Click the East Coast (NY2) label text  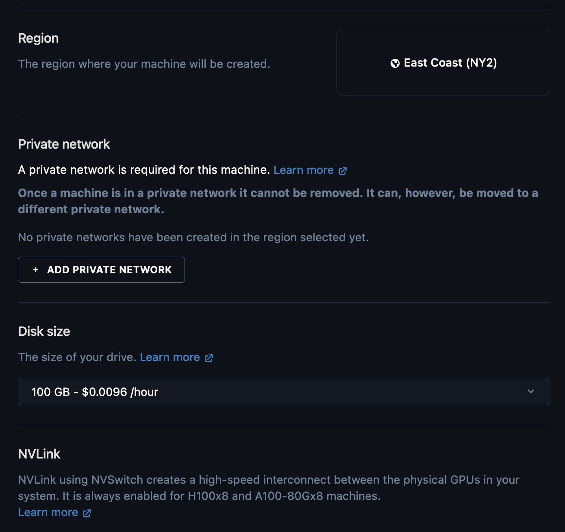pos(450,63)
